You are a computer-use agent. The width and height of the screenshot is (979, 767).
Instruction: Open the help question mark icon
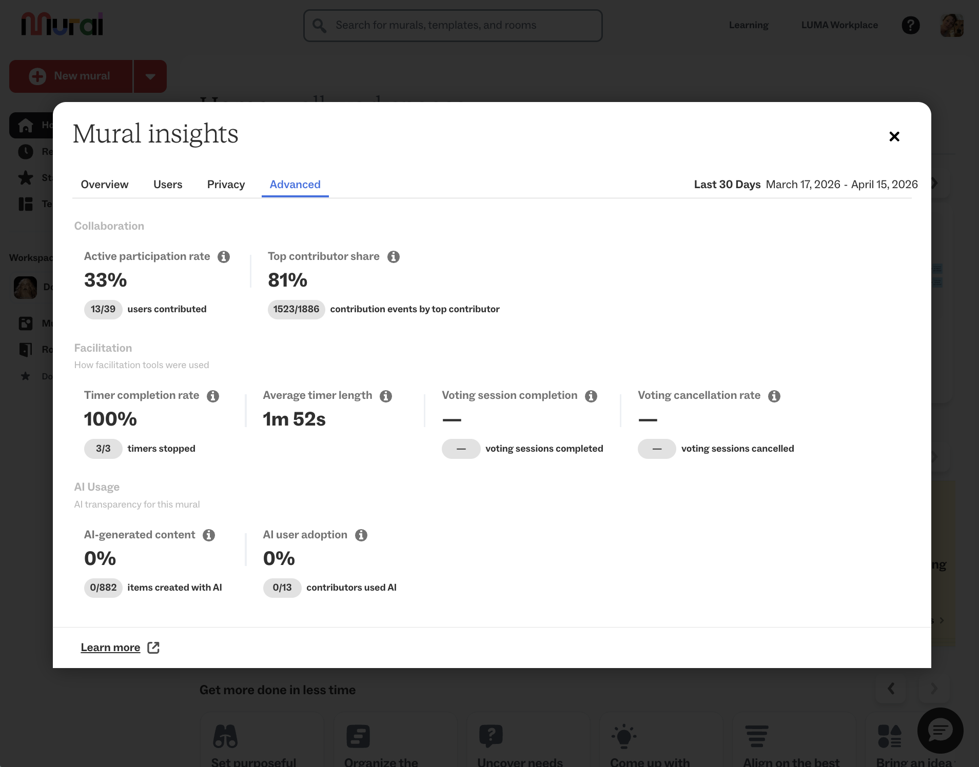pyautogui.click(x=911, y=25)
